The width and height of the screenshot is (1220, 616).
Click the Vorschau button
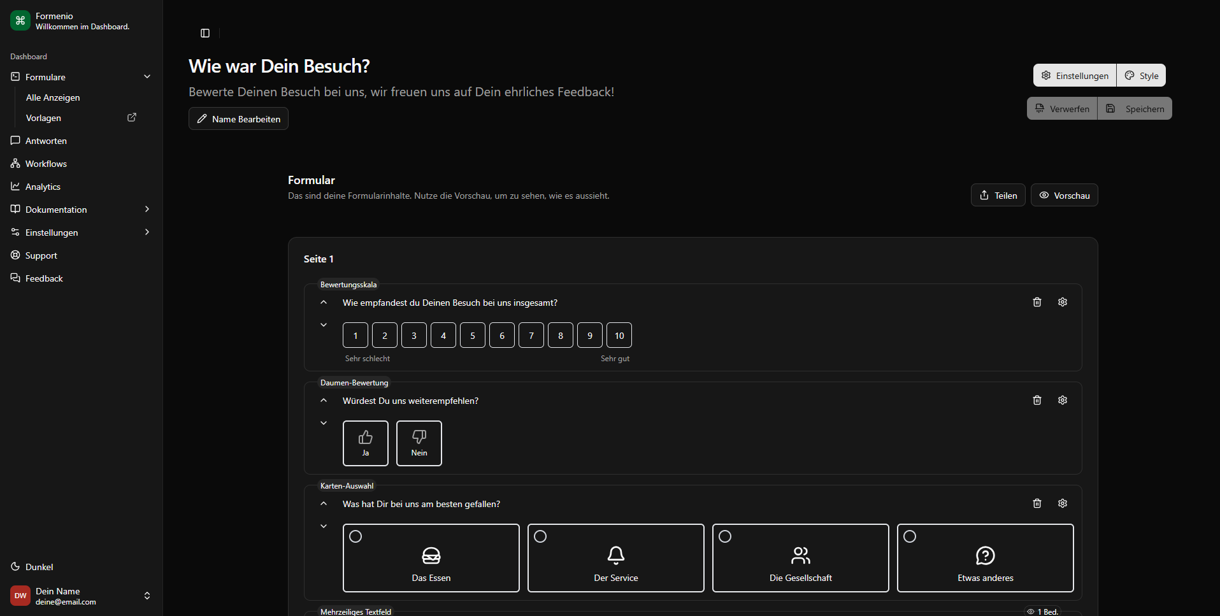pos(1064,195)
